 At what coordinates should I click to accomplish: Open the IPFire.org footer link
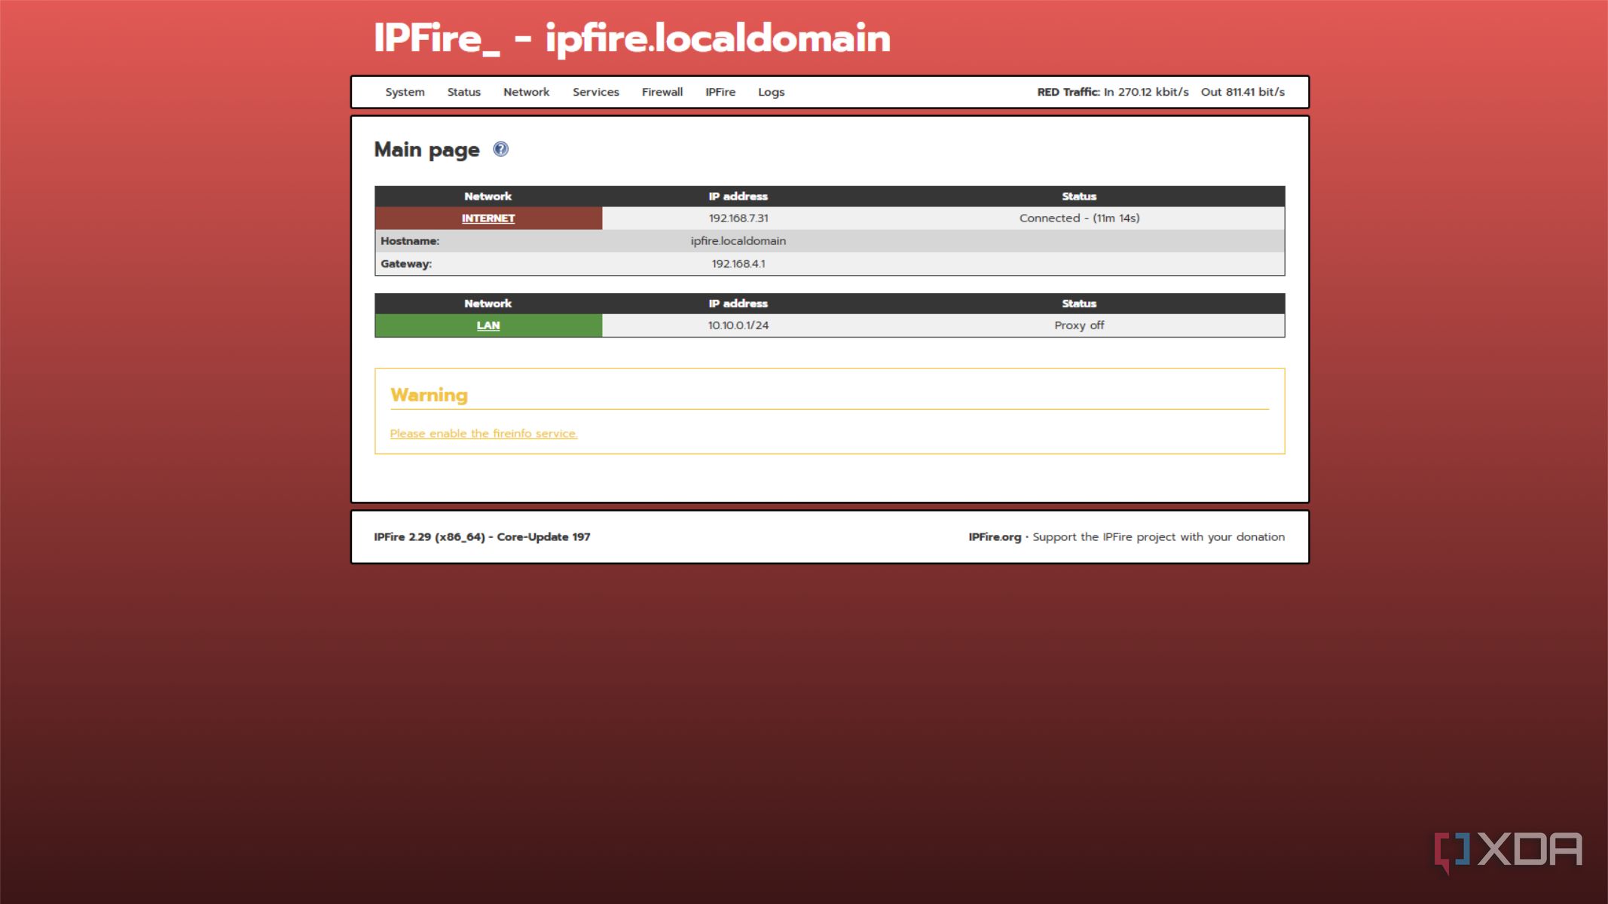tap(995, 537)
